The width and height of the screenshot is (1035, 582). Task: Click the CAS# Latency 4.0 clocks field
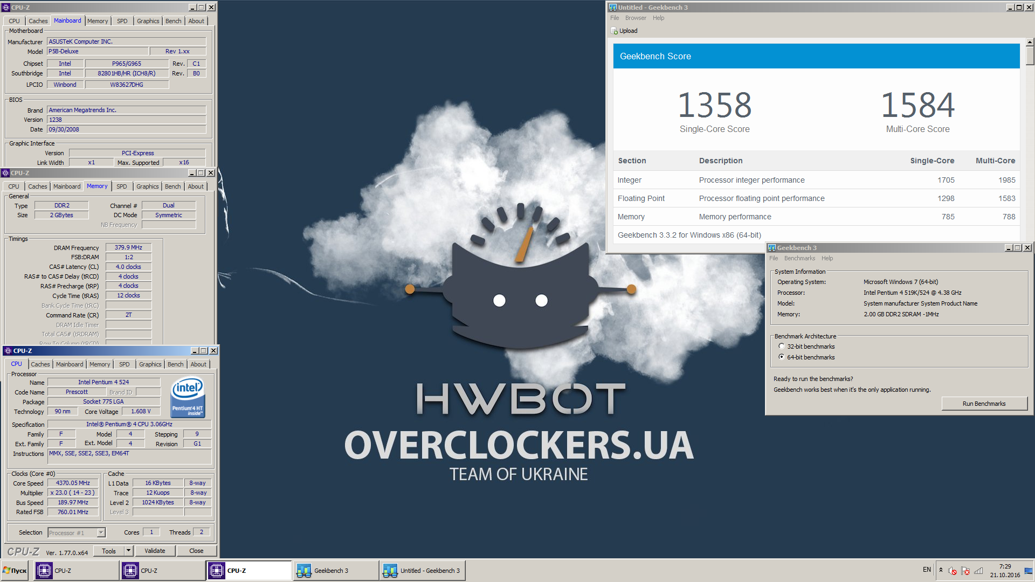(x=128, y=267)
